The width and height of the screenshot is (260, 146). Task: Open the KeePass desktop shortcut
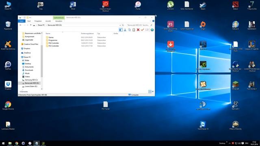tap(8, 65)
